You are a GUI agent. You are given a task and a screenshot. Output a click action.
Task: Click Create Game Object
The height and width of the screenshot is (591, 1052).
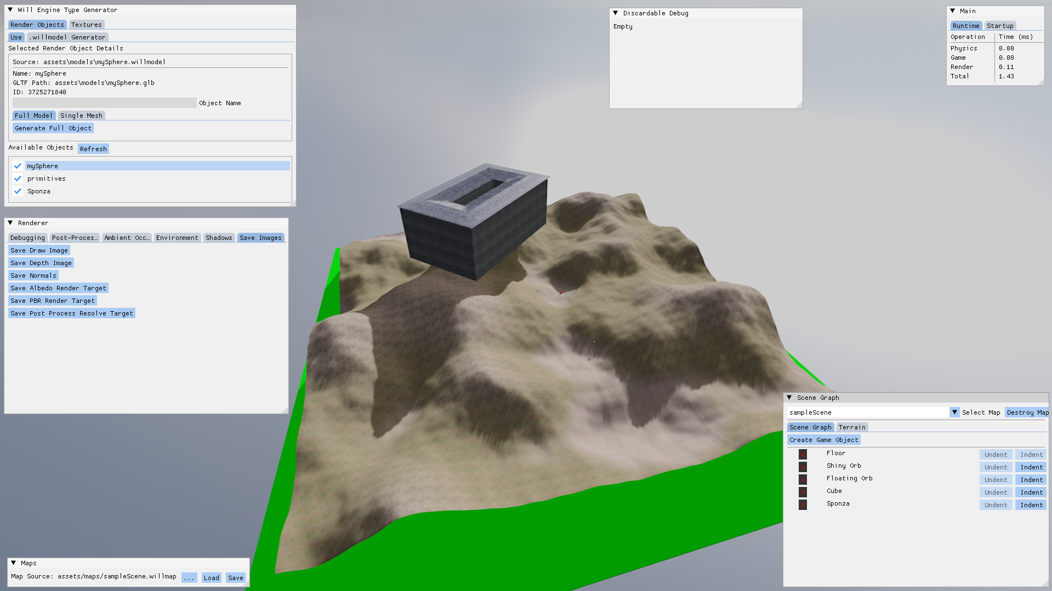823,439
